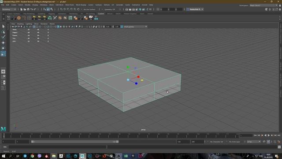Play the animation forward
The width and height of the screenshot is (282, 159).
[x=269, y=135]
